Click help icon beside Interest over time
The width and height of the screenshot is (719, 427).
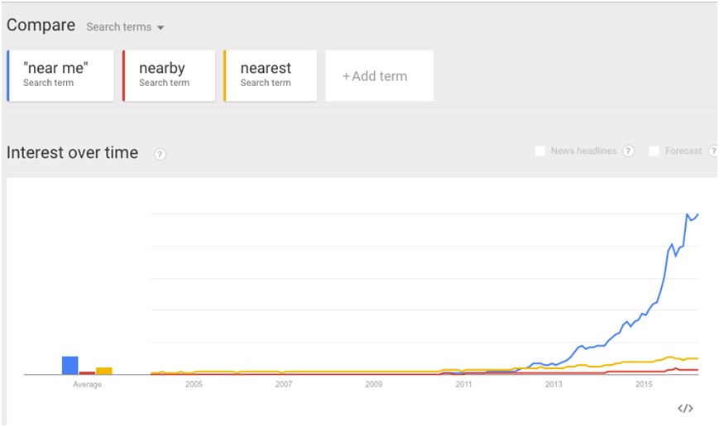[x=160, y=154]
